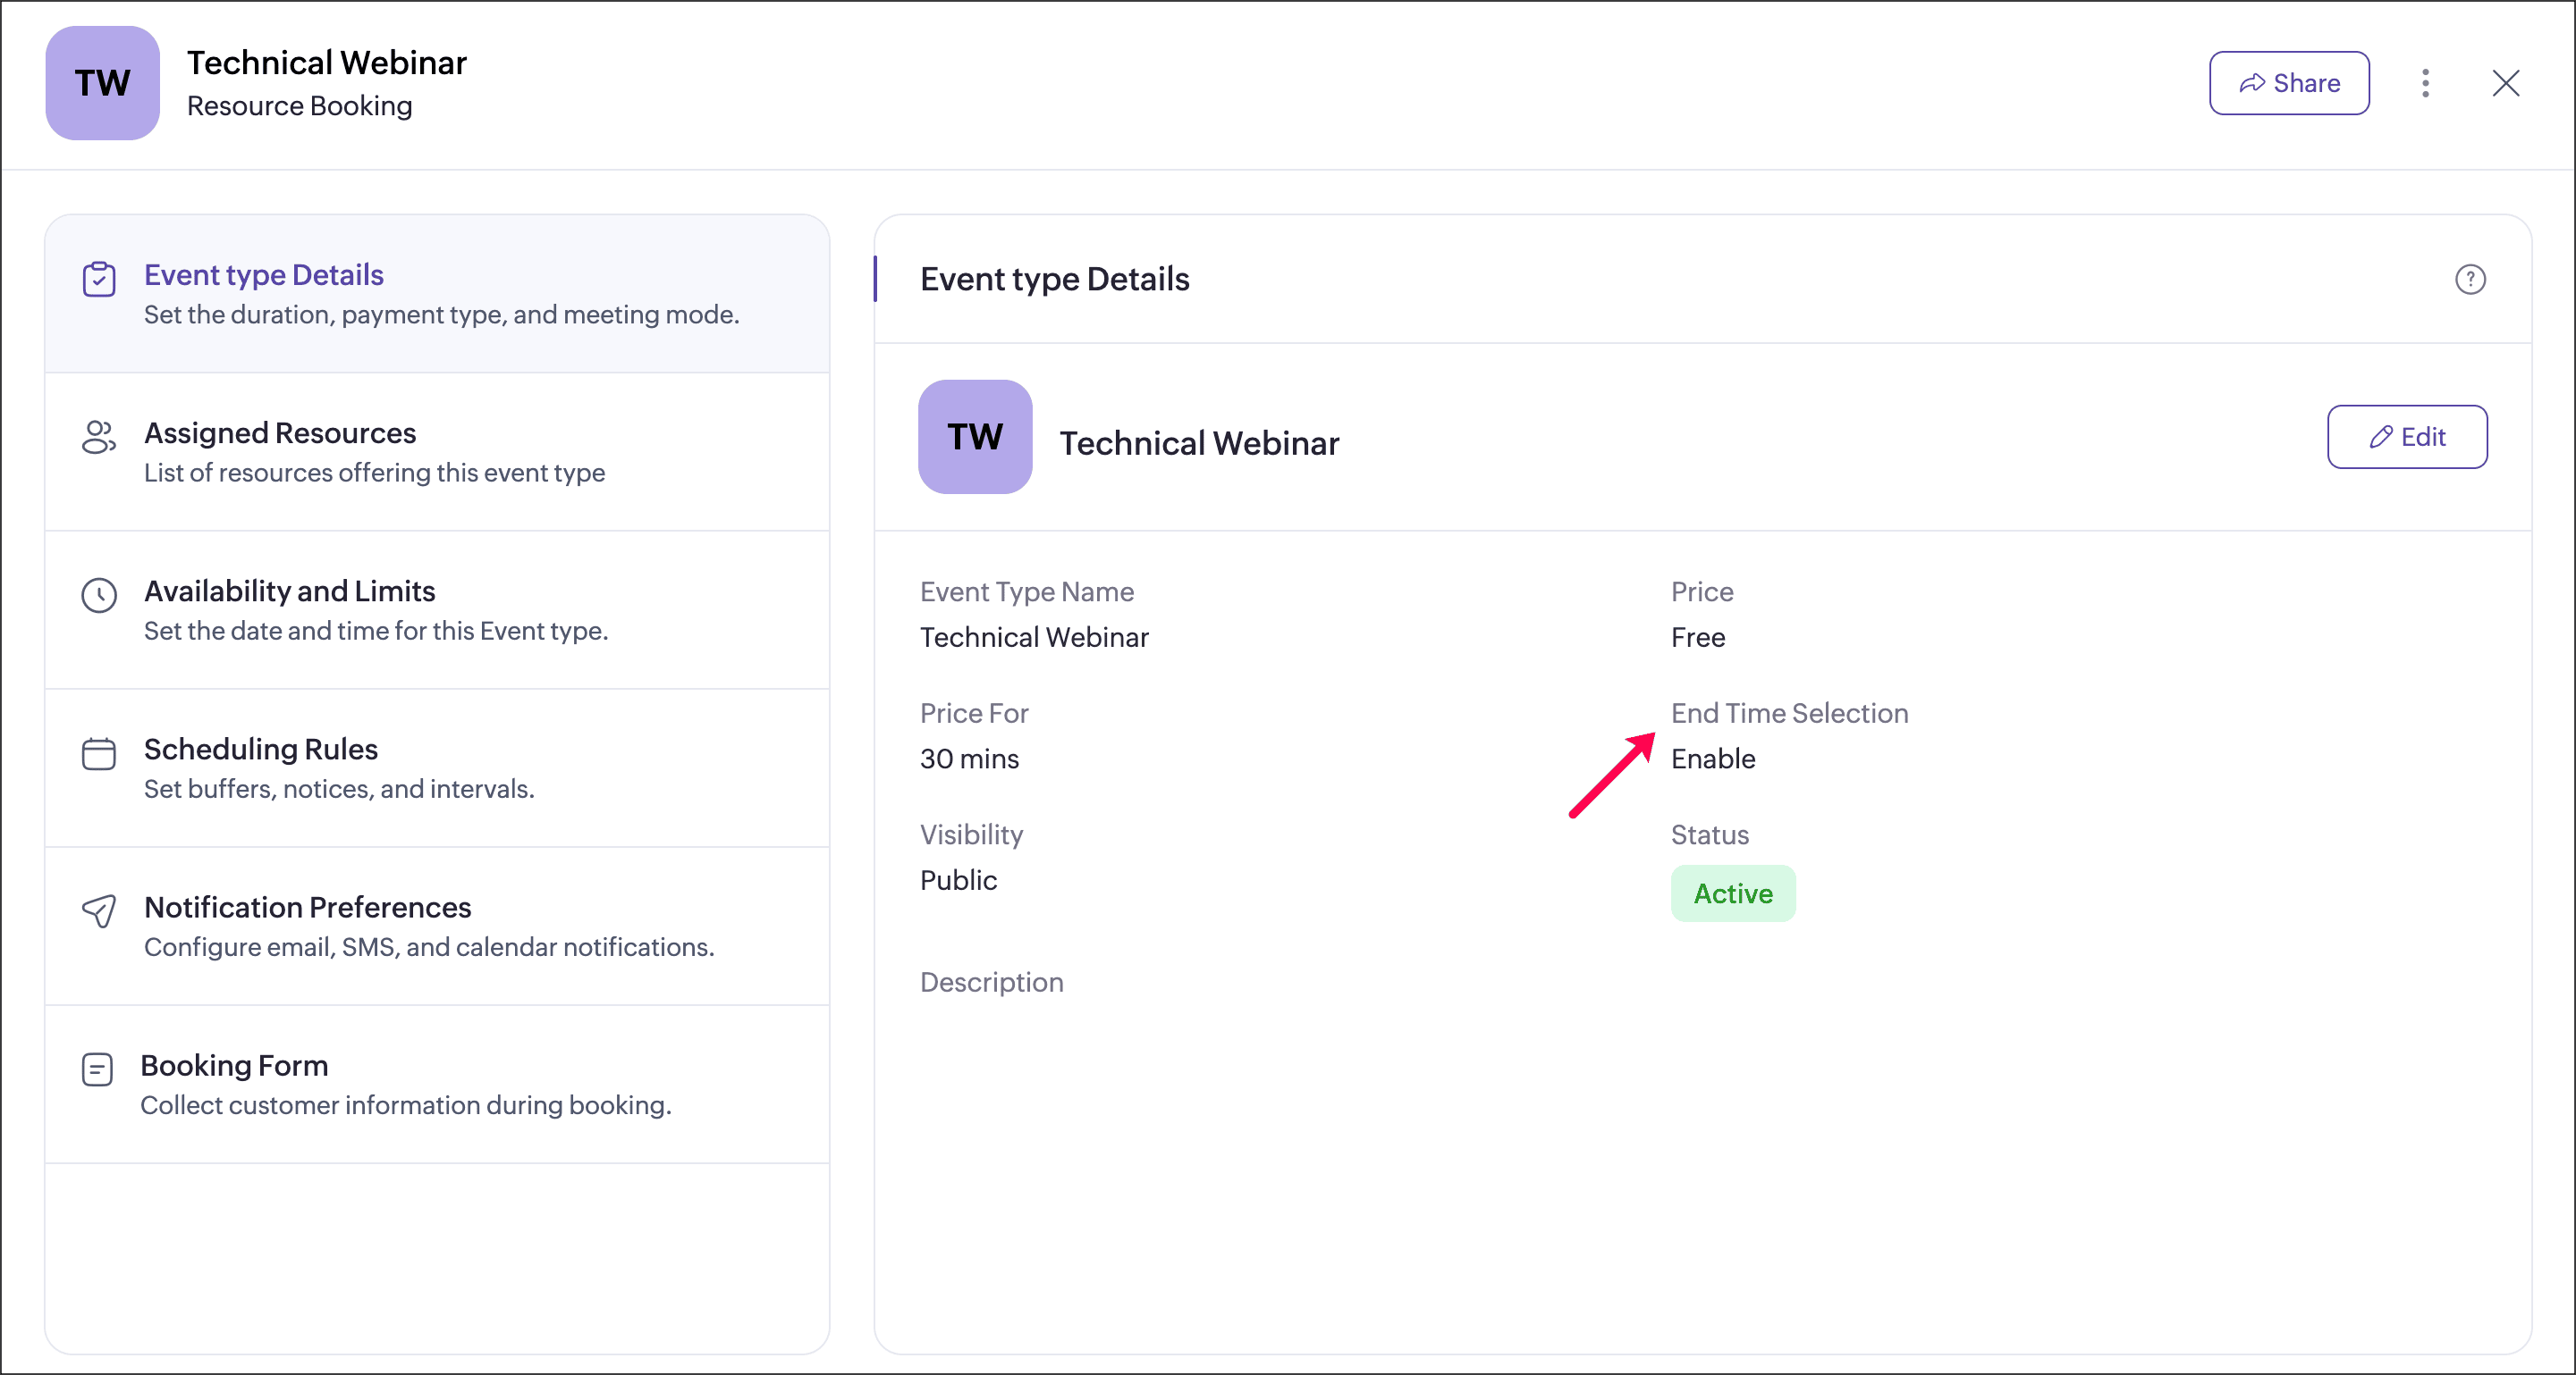
Task: Click the Booking Form document icon
Action: click(97, 1069)
